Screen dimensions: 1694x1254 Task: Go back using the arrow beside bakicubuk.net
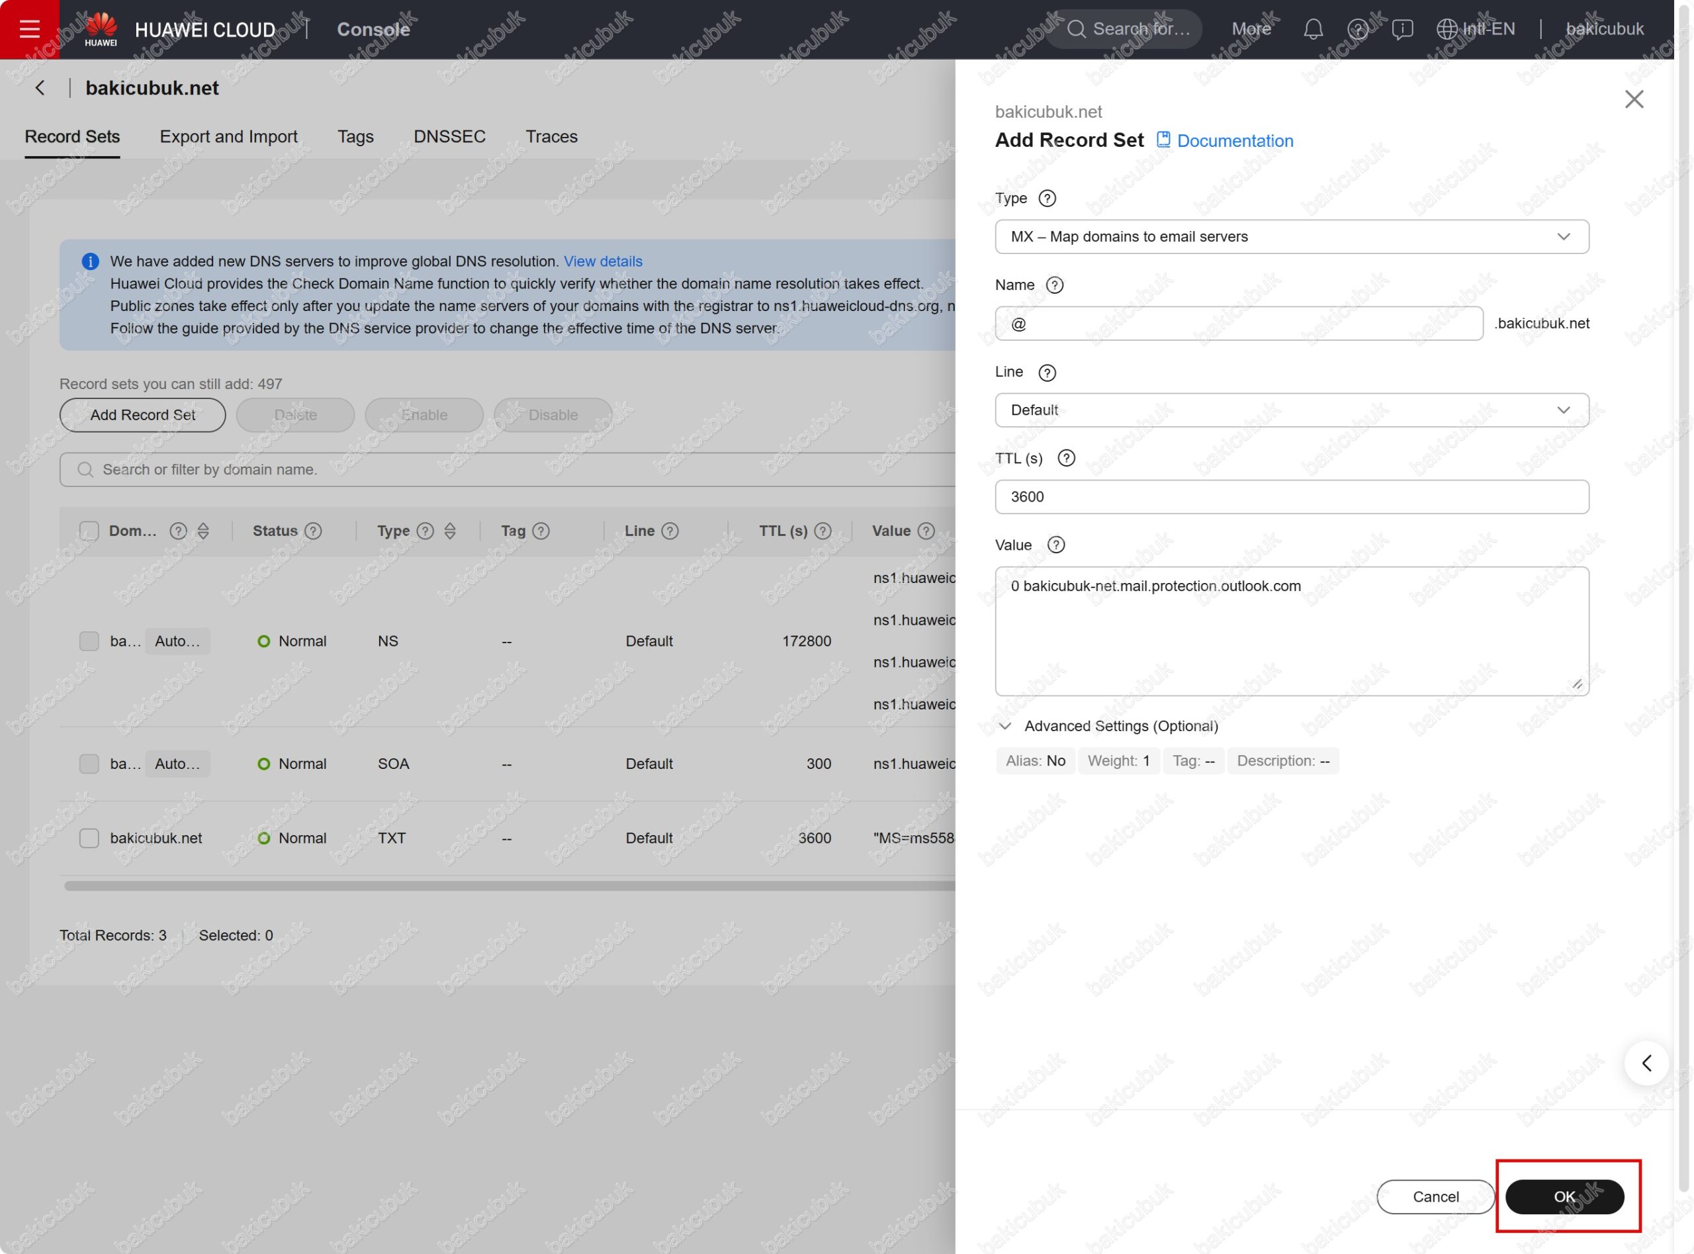(x=40, y=88)
